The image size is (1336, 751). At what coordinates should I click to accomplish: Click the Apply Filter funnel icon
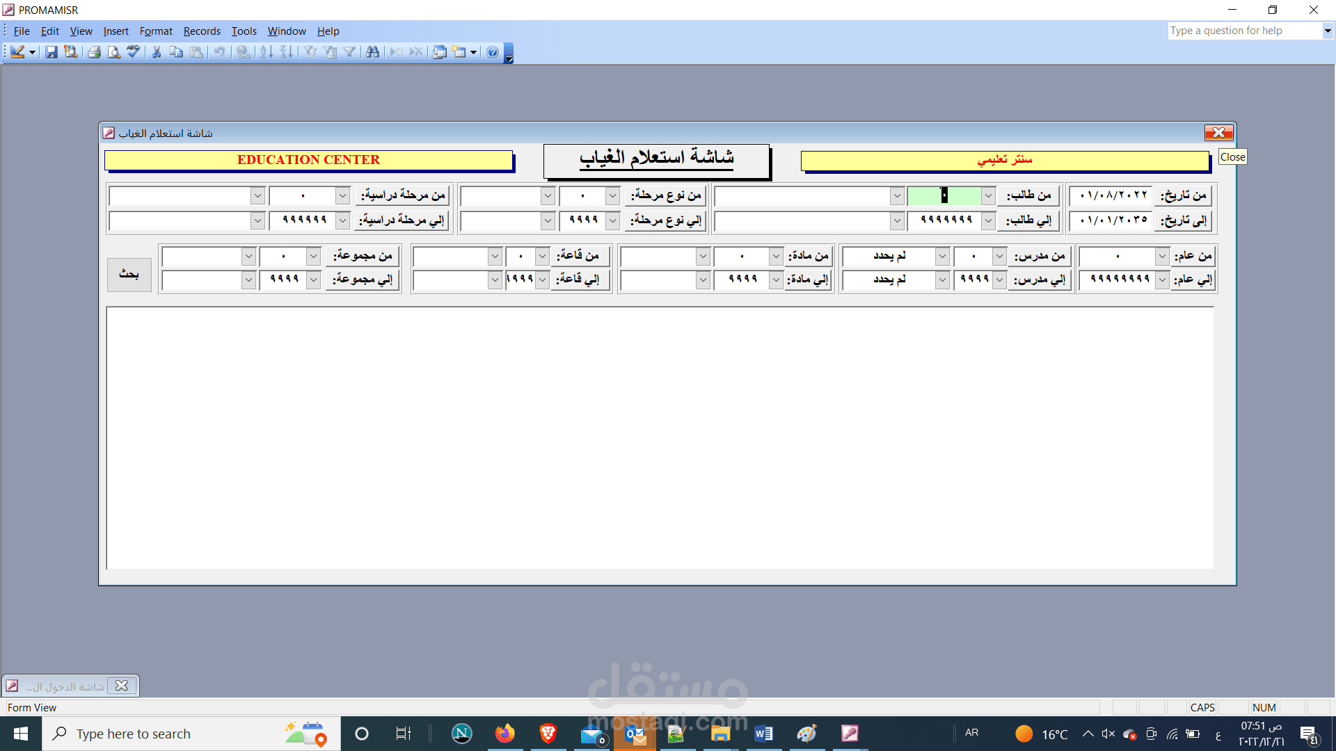pyautogui.click(x=350, y=52)
